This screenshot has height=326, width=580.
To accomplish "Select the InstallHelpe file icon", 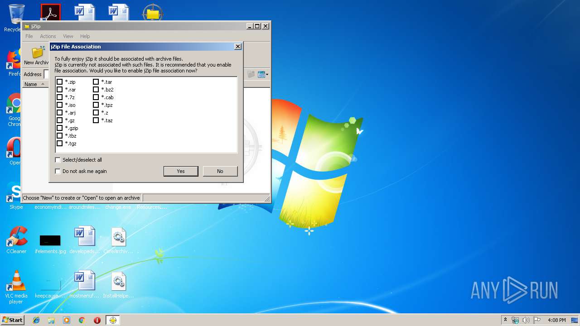I will click(118, 284).
